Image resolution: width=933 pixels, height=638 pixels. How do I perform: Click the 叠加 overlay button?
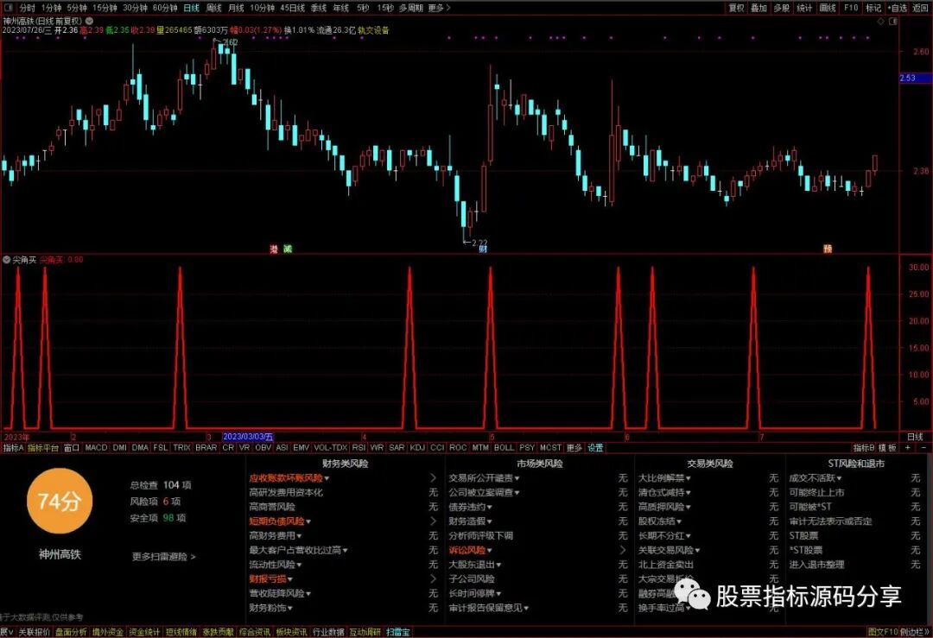758,8
